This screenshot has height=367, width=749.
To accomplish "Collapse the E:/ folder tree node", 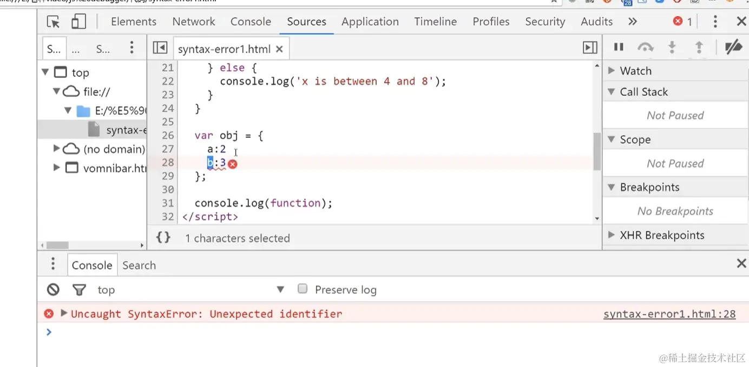I will (68, 110).
